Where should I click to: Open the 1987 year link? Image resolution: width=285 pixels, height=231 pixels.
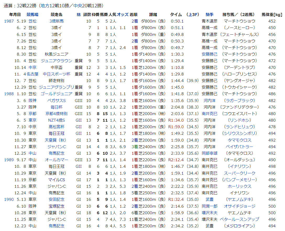(9, 21)
